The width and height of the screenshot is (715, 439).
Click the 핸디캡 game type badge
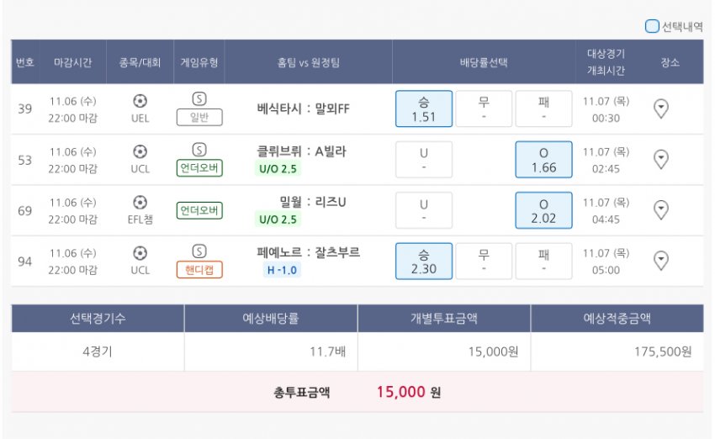[199, 269]
